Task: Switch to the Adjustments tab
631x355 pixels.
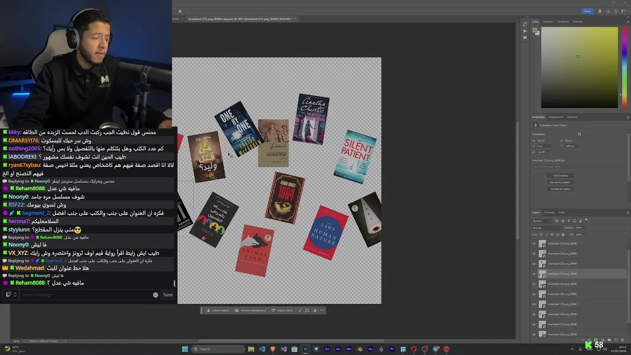Action: (x=556, y=117)
